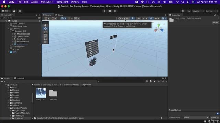The height and width of the screenshot is (123, 220).
Task: Click Search by Label icon in Project
Action: (x=155, y=81)
